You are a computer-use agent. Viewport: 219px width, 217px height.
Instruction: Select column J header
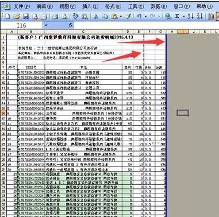point(194,32)
